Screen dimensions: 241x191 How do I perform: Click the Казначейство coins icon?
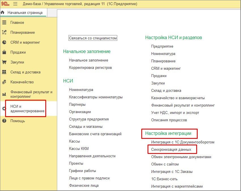tap(4, 82)
